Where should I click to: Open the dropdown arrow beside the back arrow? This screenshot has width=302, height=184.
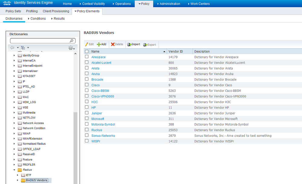(18, 48)
